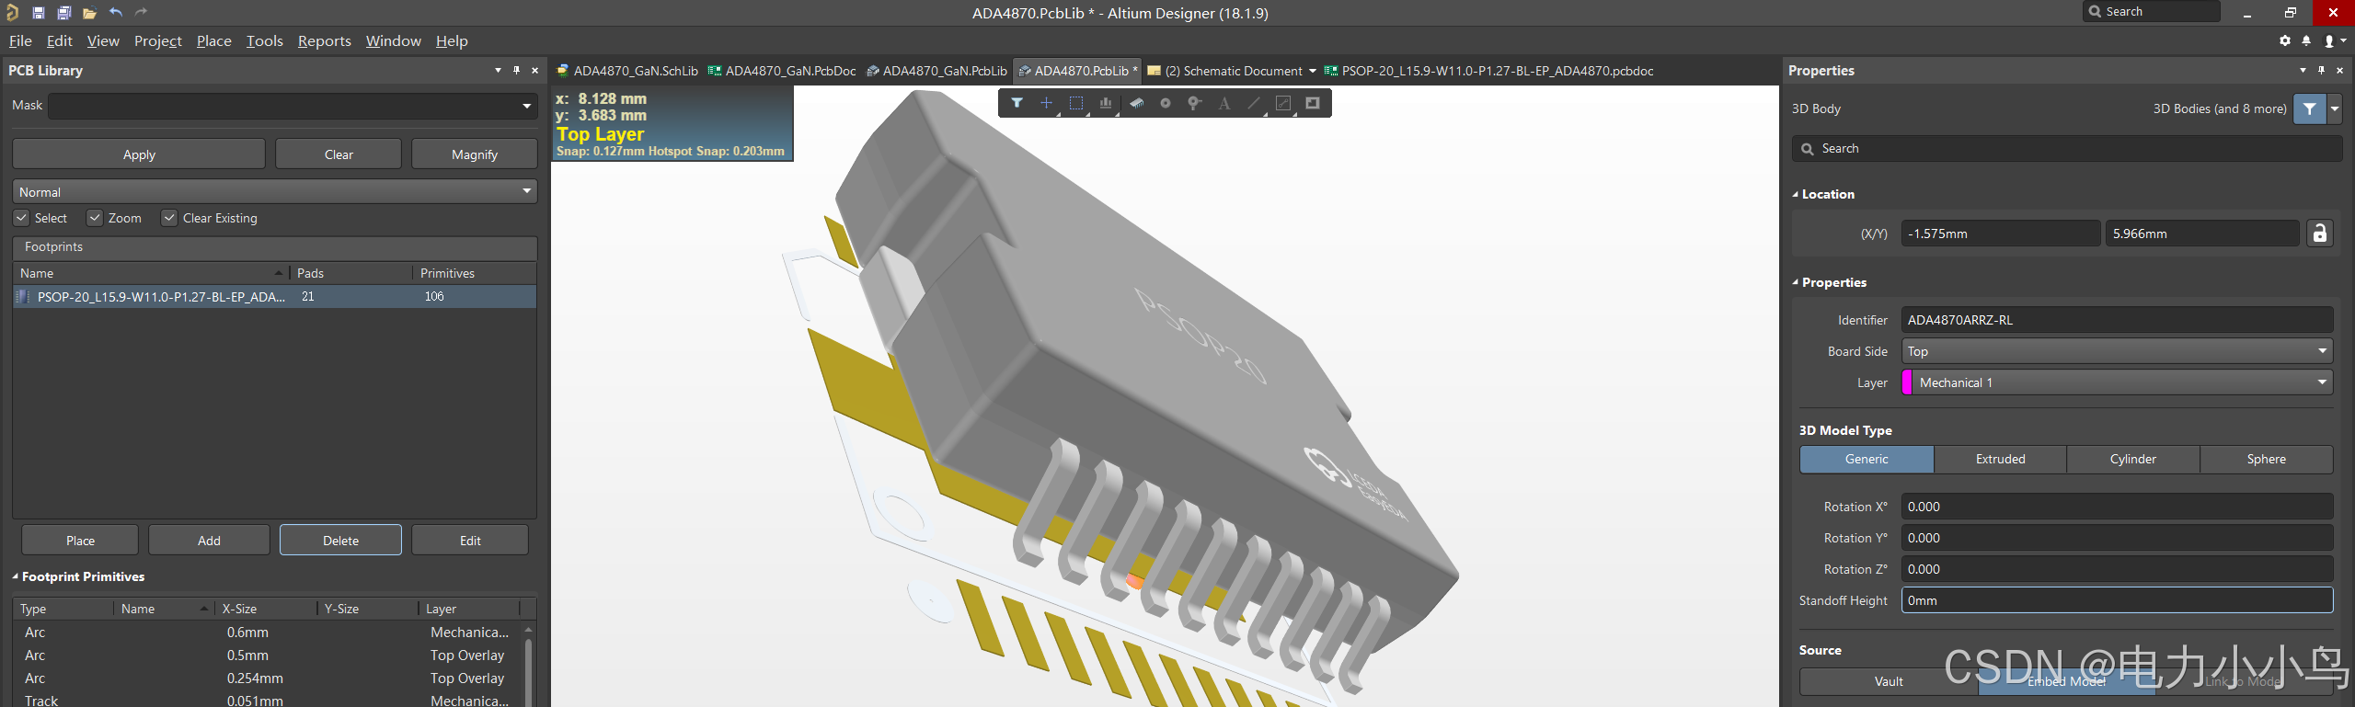Select Sphere 3D model type
Image resolution: width=2355 pixels, height=707 pixels.
[2266, 459]
